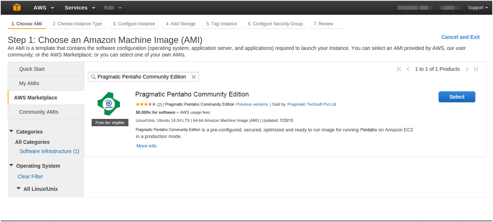Screen dimensions: 493x222
Task: Click the '1 to 1 of 1 Products' text
Action: pos(437,69)
